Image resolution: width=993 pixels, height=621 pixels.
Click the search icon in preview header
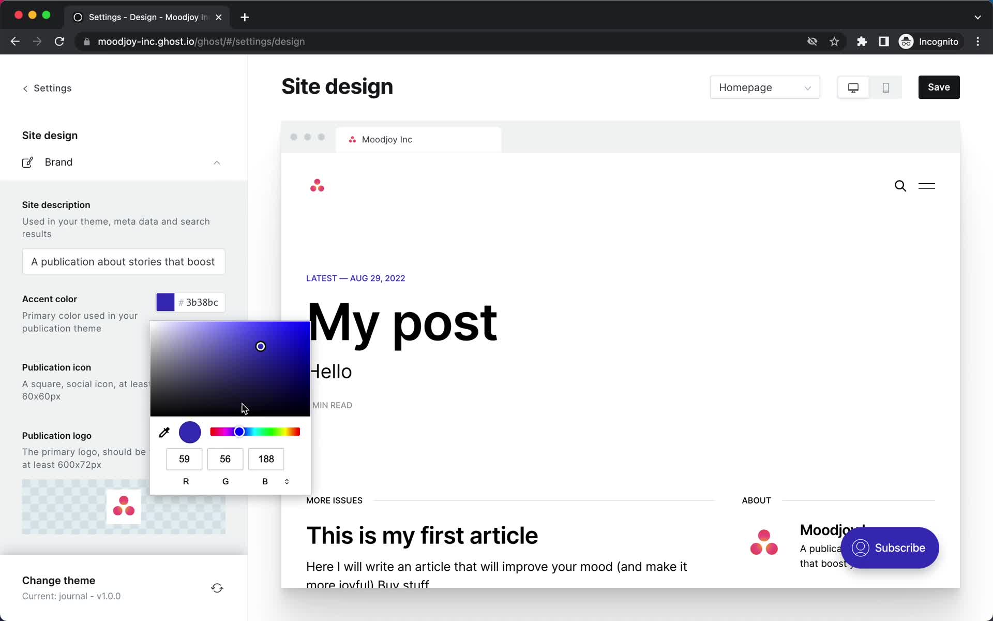[899, 185]
